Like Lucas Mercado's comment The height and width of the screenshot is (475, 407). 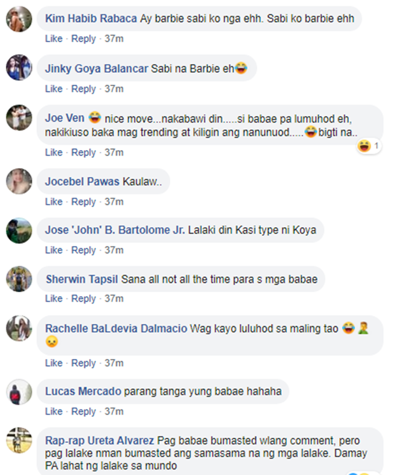point(54,412)
